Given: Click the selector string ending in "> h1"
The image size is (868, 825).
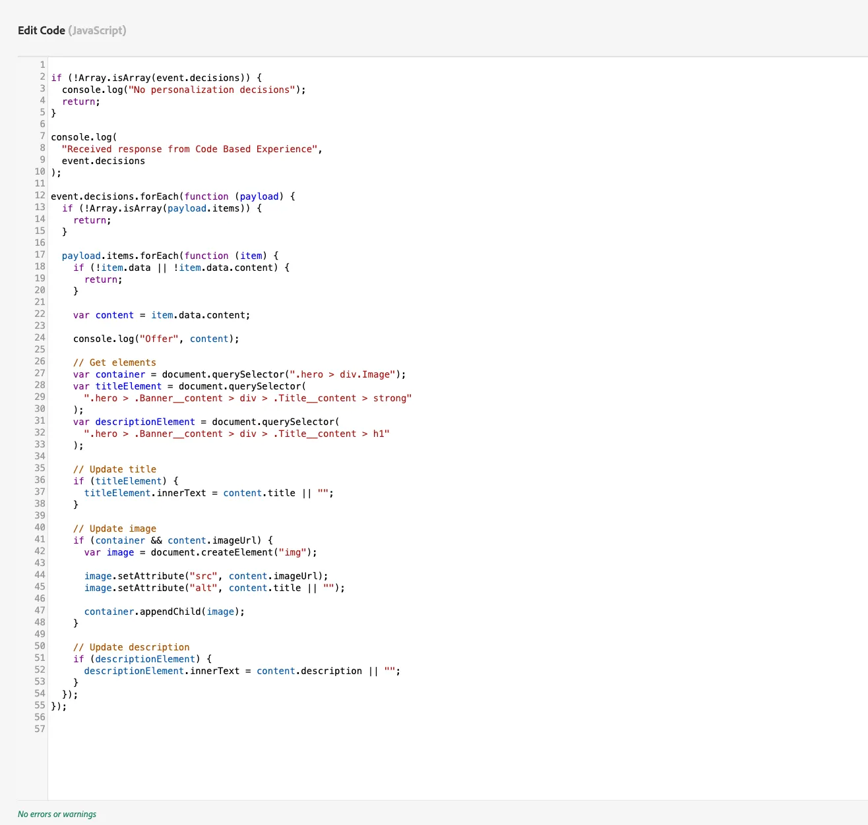Looking at the screenshot, I should (237, 434).
